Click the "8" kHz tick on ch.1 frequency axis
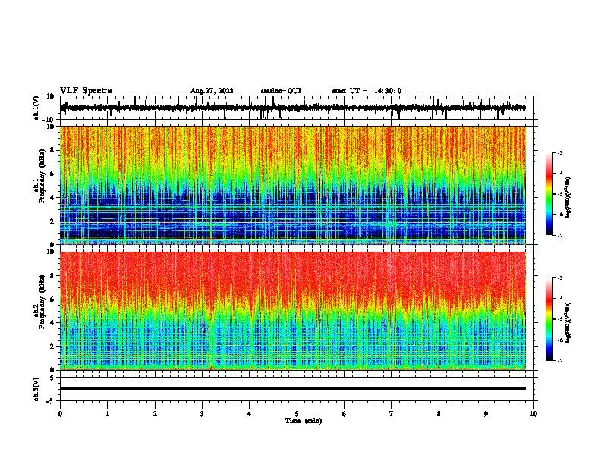 [53, 150]
